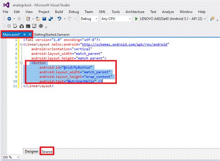Open the Architecture menu
Screen dimensions: 220x161
click(x=135, y=12)
